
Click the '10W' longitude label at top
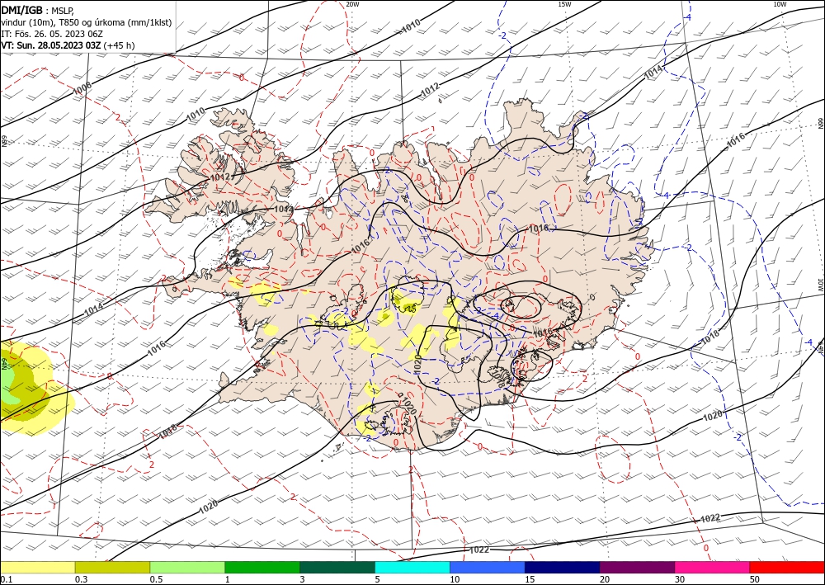[780, 4]
